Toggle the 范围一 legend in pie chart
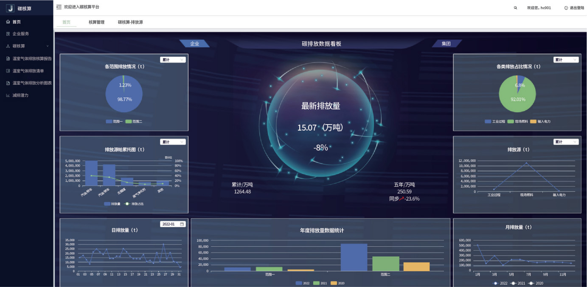This screenshot has height=287, width=587. pyautogui.click(x=114, y=121)
